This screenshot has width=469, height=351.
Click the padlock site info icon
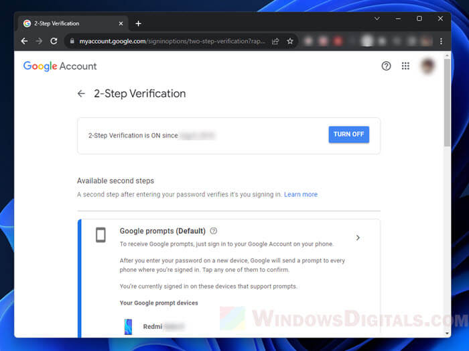[72, 41]
